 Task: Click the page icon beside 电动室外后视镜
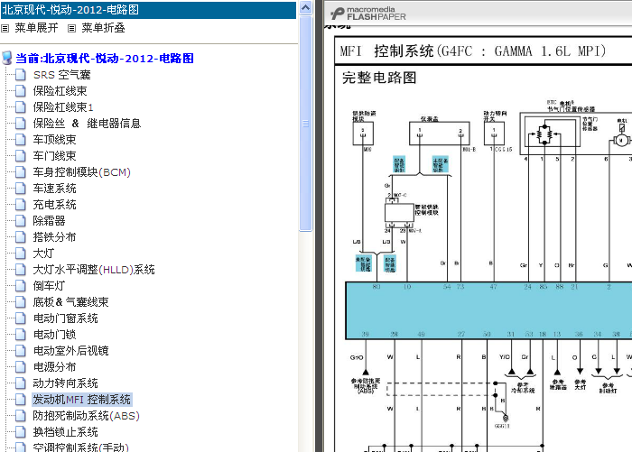tap(21, 350)
